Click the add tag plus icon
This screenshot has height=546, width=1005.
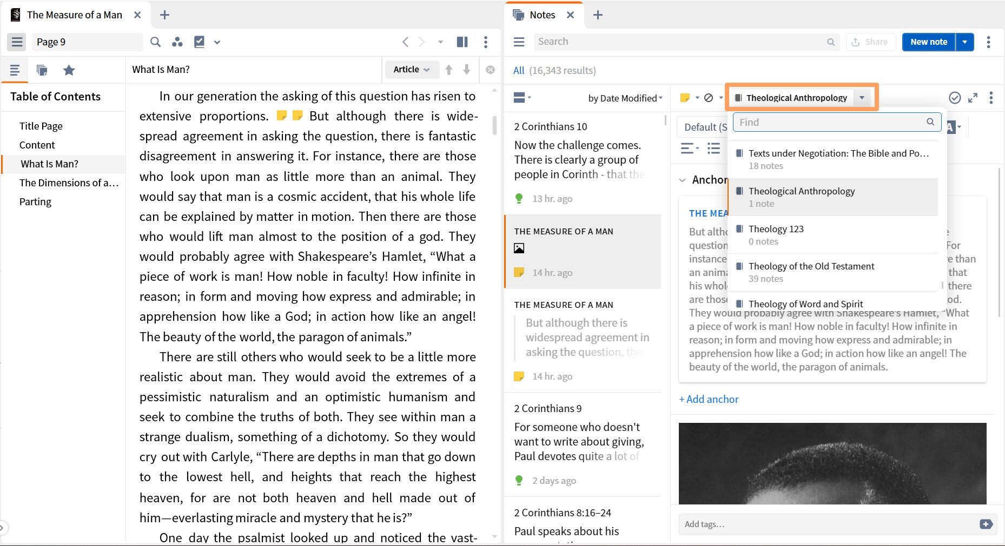point(986,524)
